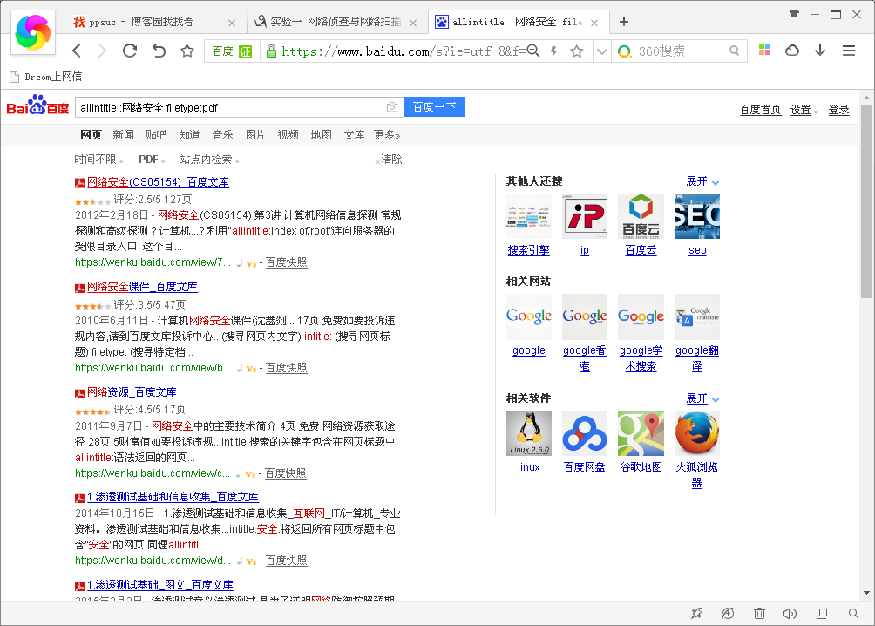Click the download manager arrow icon
The width and height of the screenshot is (875, 626).
pyautogui.click(x=819, y=51)
